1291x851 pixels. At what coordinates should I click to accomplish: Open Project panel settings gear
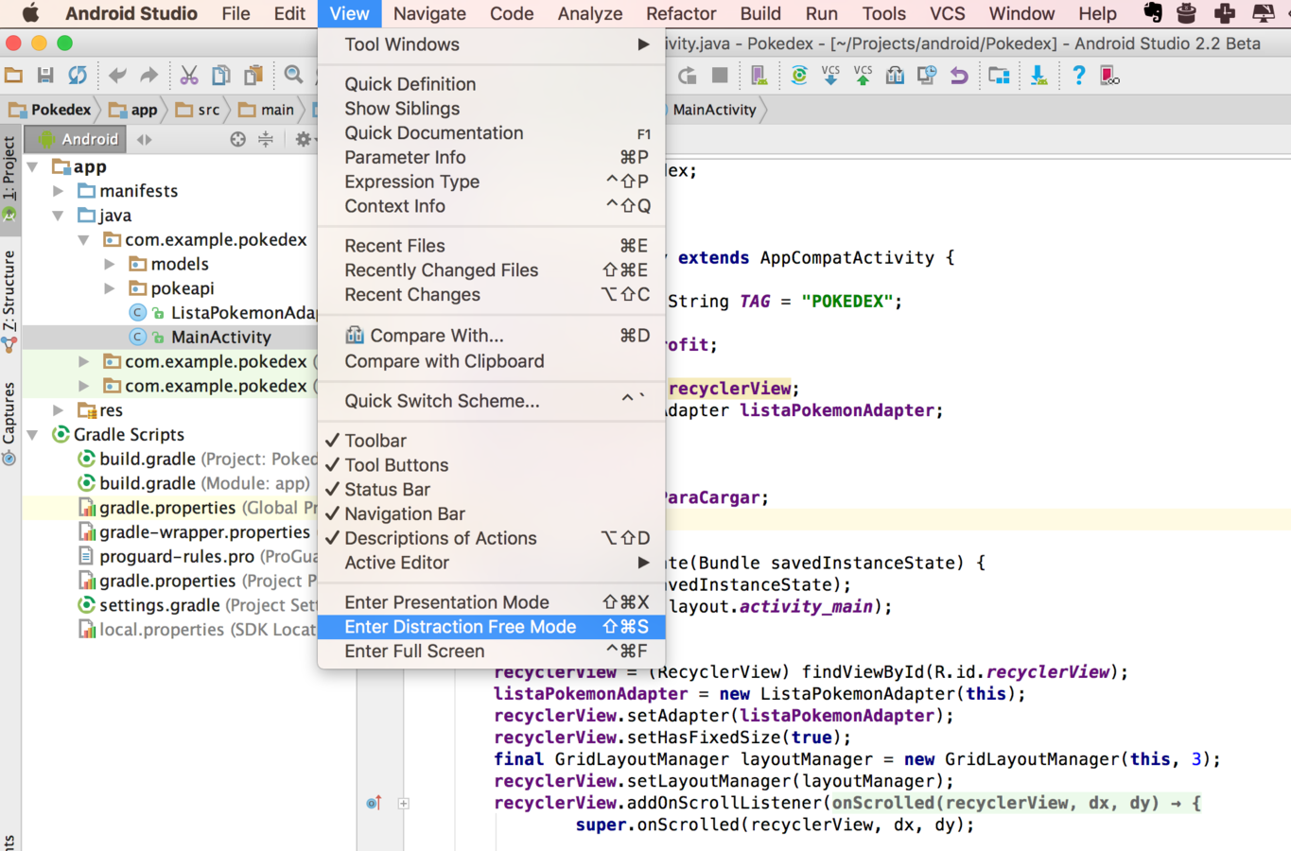[x=303, y=139]
